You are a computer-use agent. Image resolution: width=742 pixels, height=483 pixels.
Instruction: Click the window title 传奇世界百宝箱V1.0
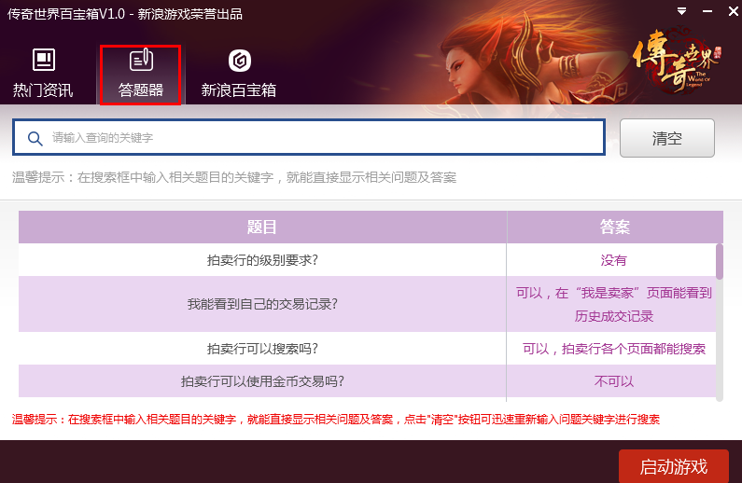(x=65, y=14)
